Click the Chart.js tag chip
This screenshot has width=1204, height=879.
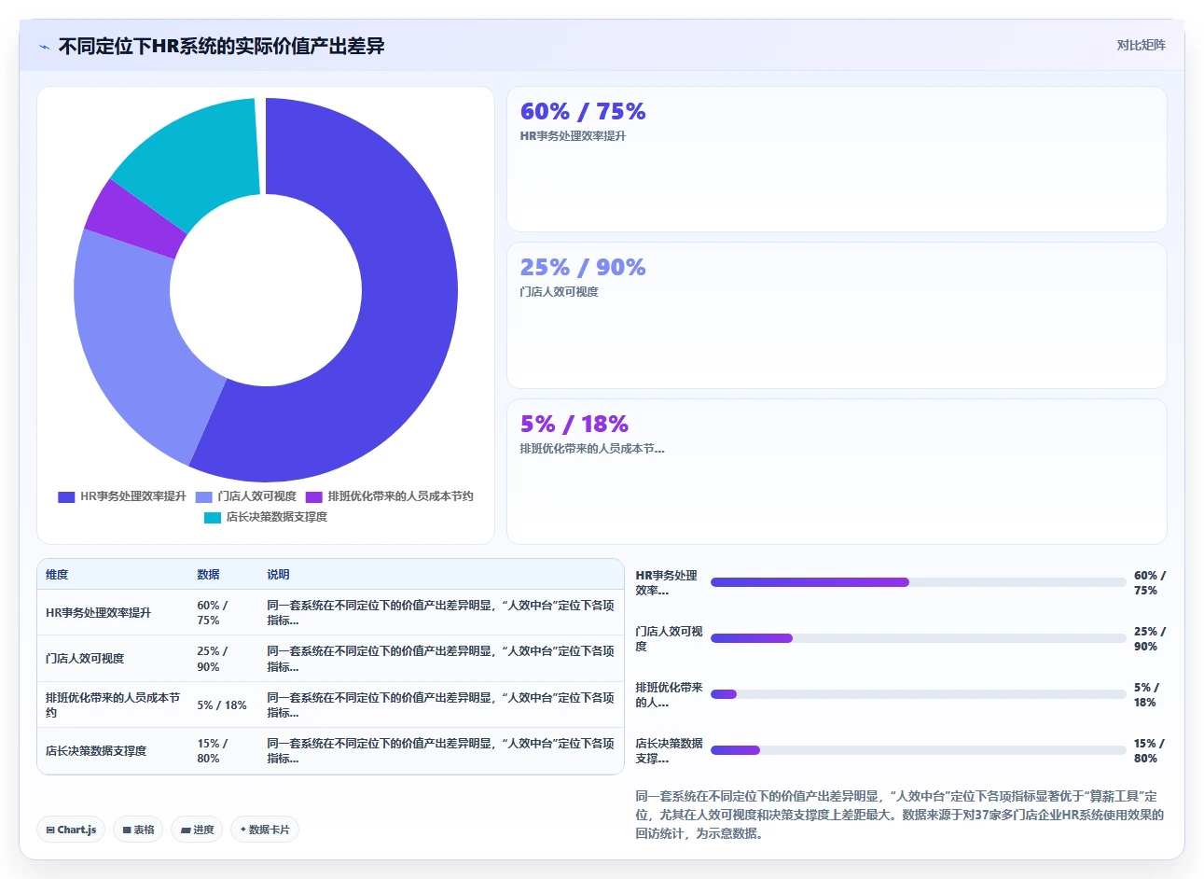[x=71, y=830]
